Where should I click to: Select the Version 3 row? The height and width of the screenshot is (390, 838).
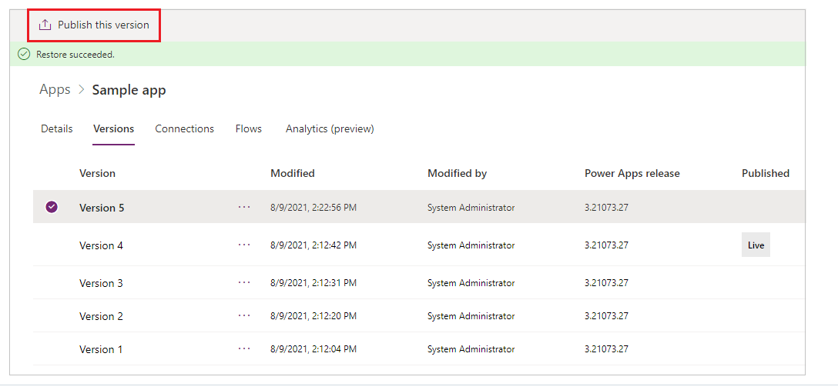point(419,283)
